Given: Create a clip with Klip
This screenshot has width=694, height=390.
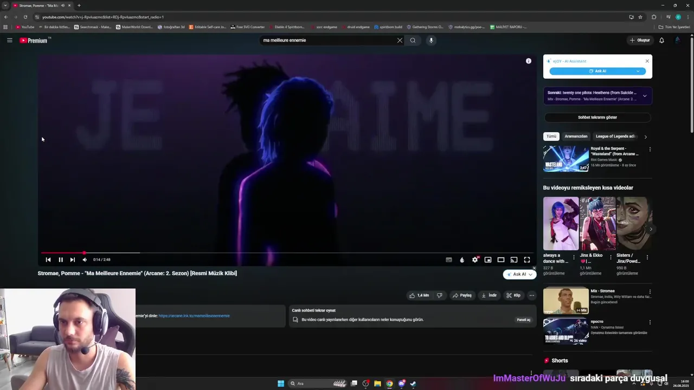Looking at the screenshot, I should 513,295.
